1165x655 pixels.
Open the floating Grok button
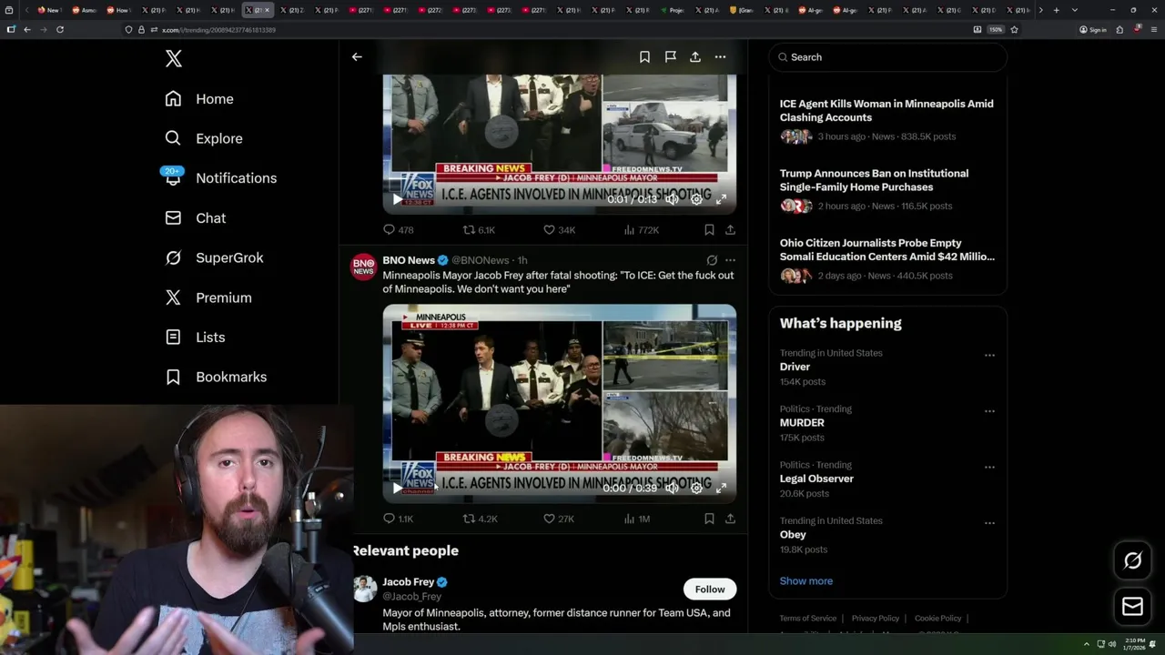[x=1132, y=560]
